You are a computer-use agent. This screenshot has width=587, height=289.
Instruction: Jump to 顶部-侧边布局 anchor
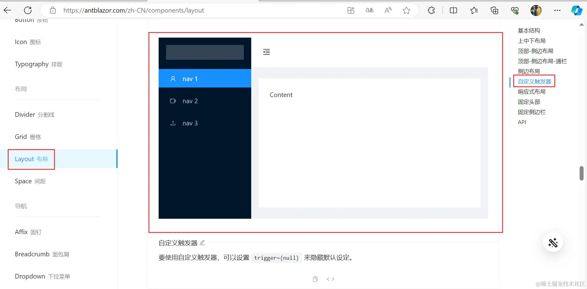click(535, 51)
